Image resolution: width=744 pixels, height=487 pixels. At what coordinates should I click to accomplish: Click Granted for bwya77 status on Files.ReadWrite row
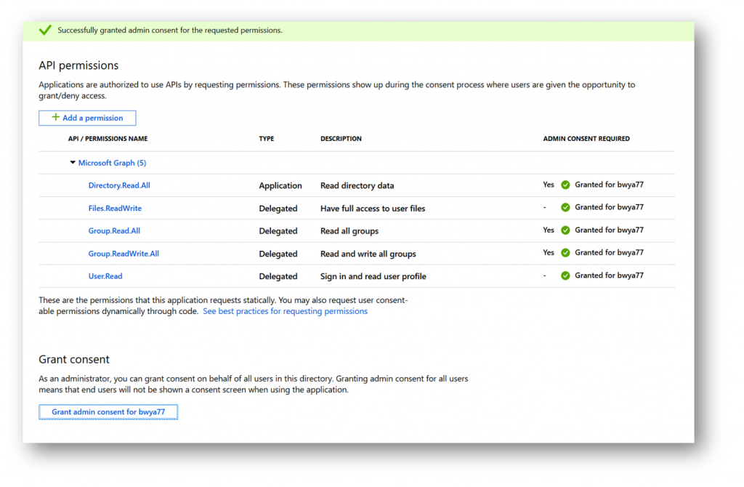point(610,207)
